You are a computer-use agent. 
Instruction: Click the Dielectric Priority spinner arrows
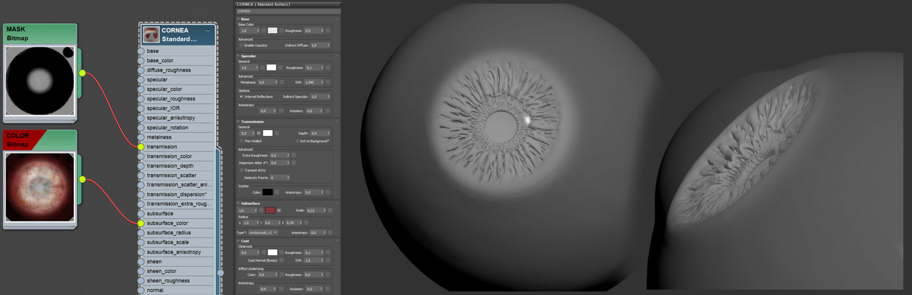tap(288, 178)
